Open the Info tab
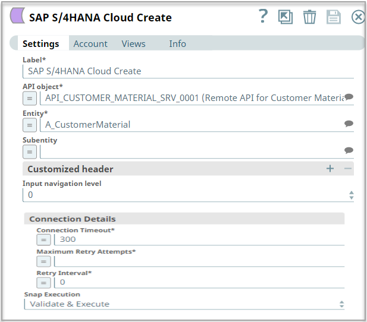Image resolution: width=367 pixels, height=322 pixels. click(x=177, y=44)
